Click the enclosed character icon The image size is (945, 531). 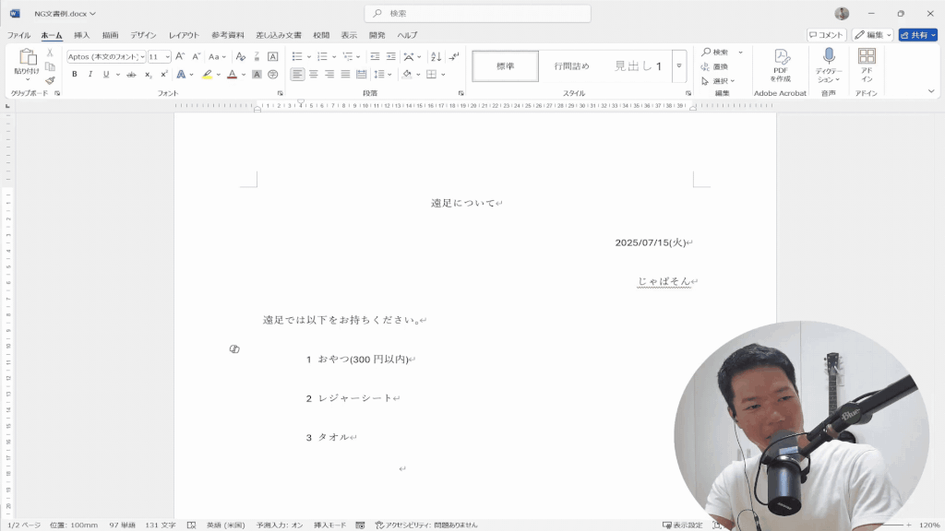[272, 75]
